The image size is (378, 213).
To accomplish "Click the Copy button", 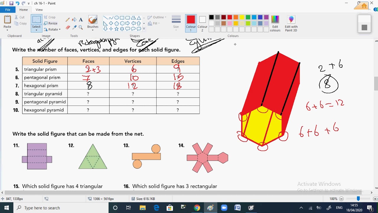I will tap(21, 23).
